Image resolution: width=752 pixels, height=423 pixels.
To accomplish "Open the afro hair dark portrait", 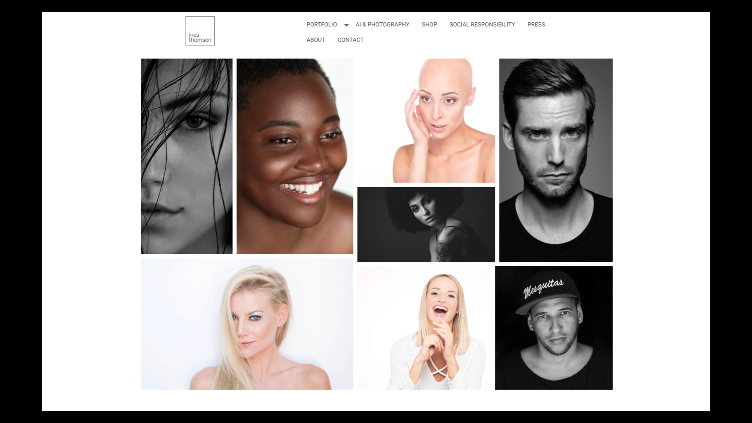I will [x=426, y=224].
